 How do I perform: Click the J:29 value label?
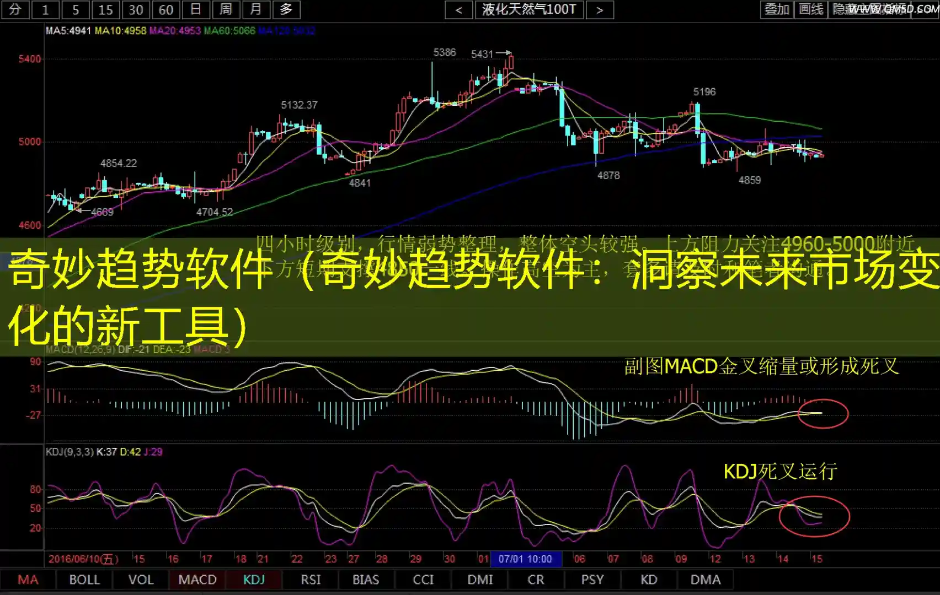pos(153,452)
